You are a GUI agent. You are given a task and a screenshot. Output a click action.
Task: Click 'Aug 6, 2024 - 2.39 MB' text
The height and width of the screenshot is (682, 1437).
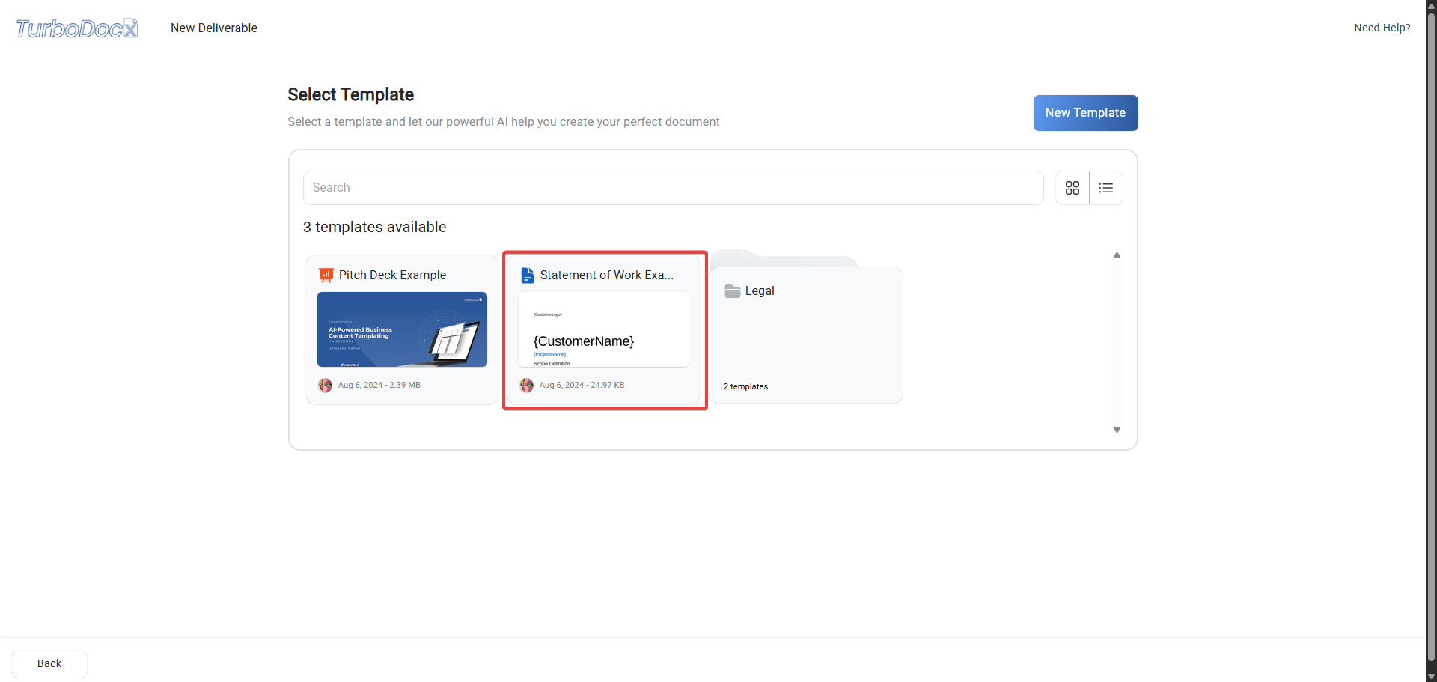pyautogui.click(x=379, y=385)
